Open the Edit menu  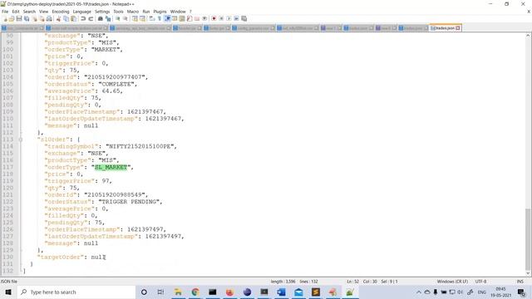pos(16,12)
